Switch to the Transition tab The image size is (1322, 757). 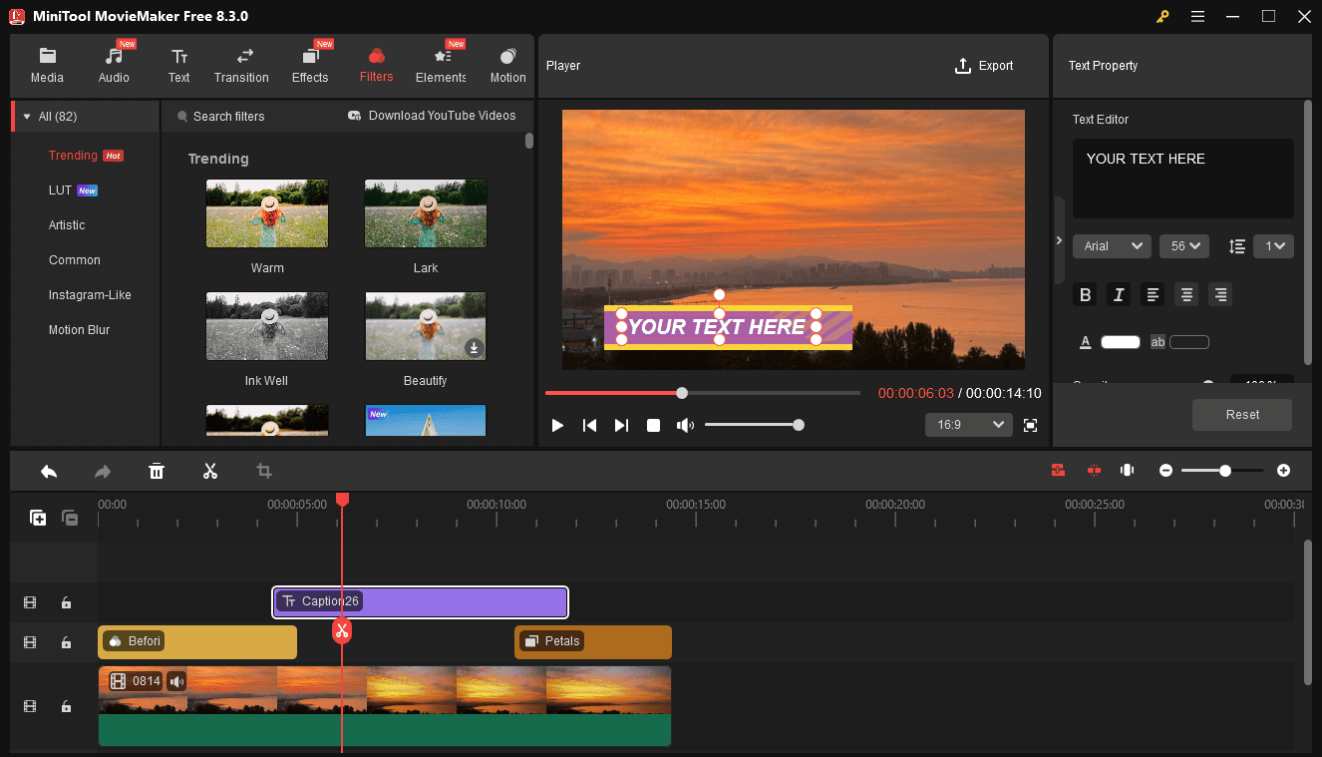[241, 66]
